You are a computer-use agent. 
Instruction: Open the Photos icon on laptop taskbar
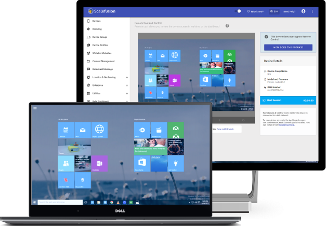[x=137, y=202]
